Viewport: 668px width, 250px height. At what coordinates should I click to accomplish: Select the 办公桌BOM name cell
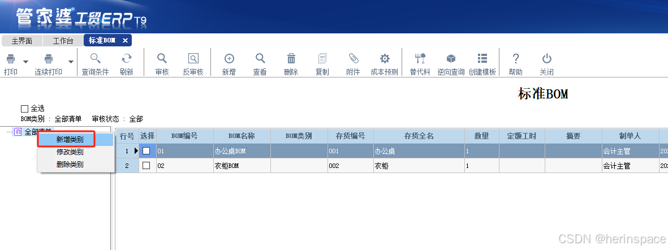242,151
